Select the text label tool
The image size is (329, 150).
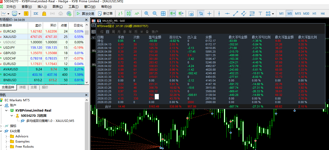point(260,13)
